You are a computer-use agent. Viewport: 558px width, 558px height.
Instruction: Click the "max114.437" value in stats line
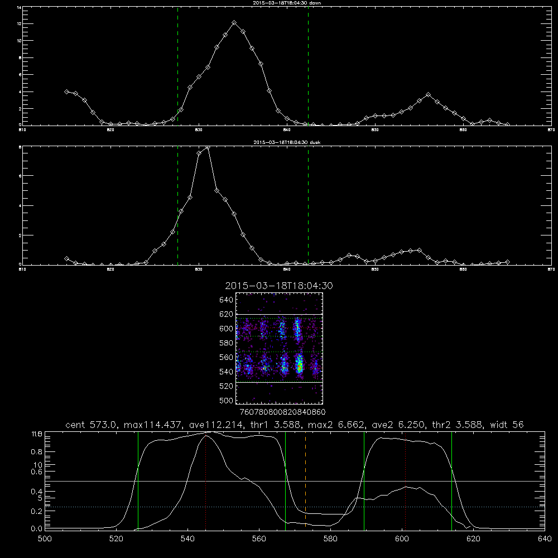coord(153,425)
